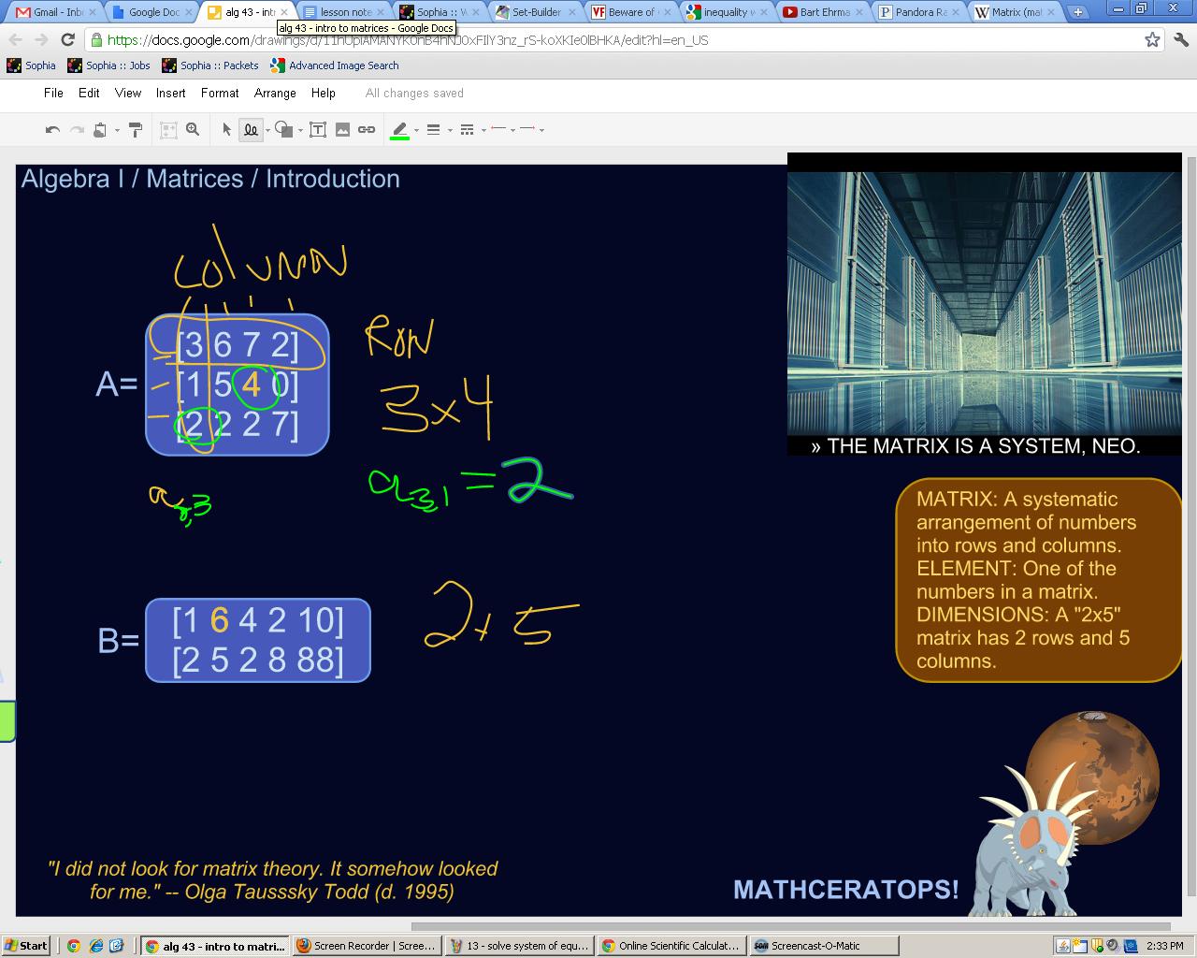Image resolution: width=1197 pixels, height=958 pixels.
Task: Undo the last drawing change
Action: (52, 129)
